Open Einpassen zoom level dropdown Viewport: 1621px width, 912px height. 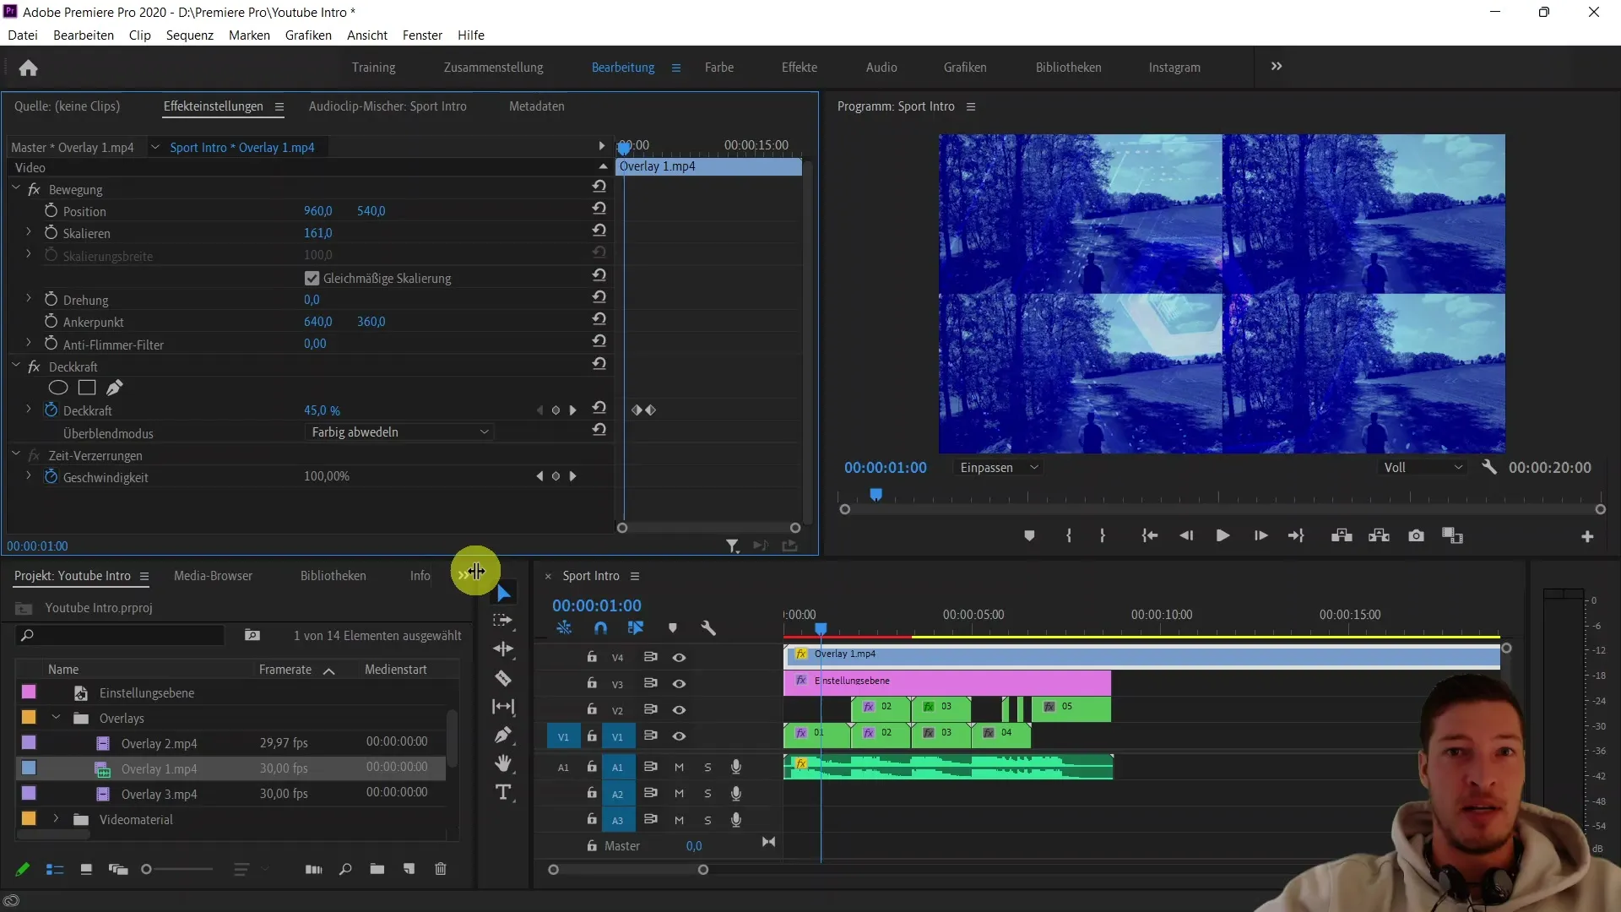click(x=998, y=467)
